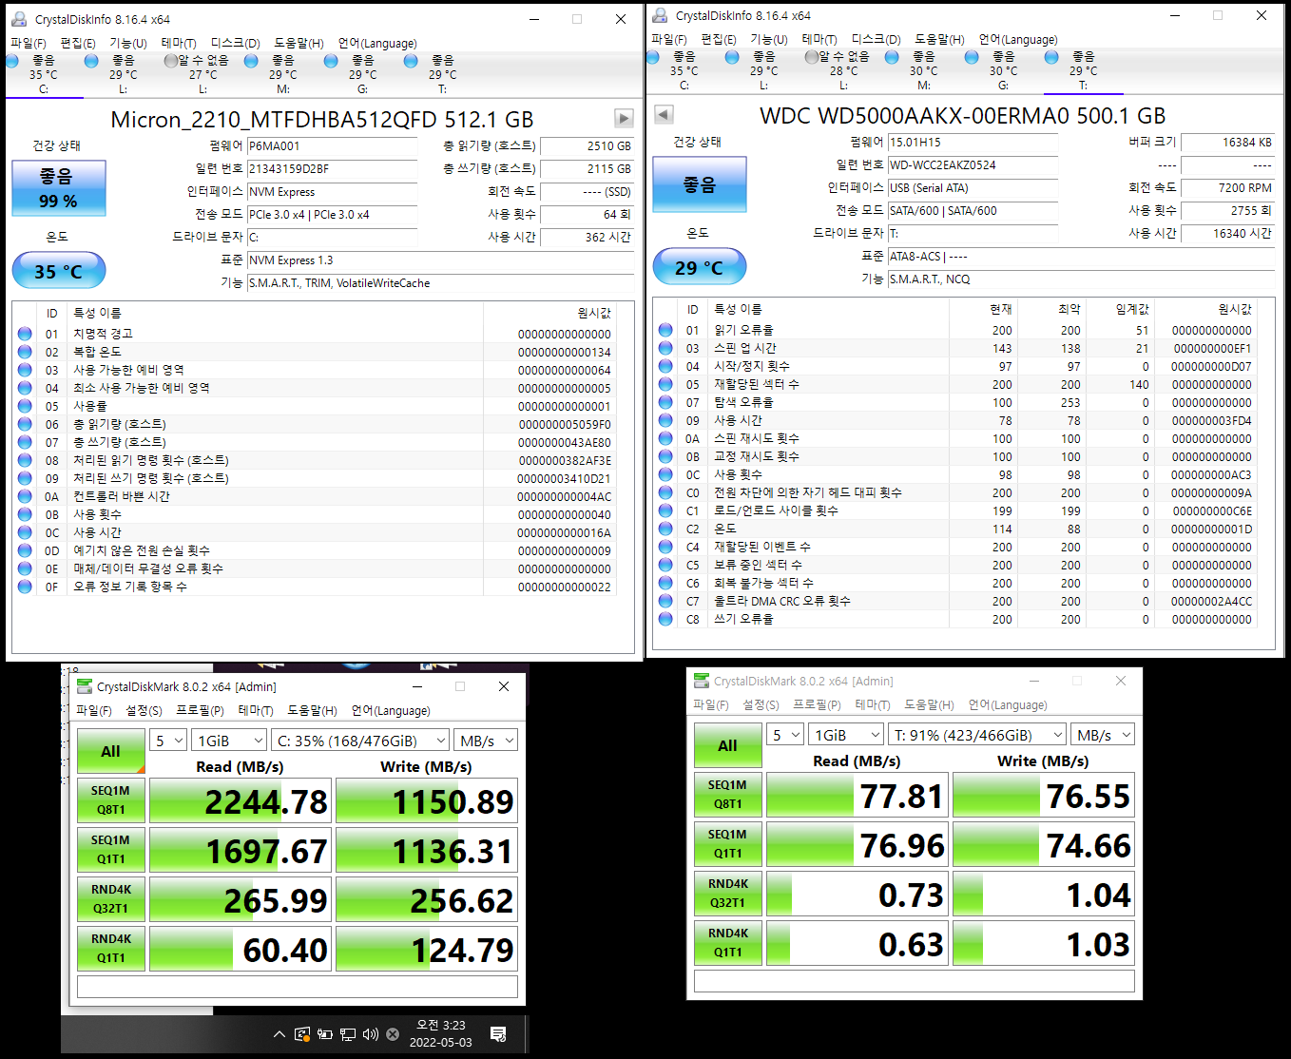
Task: Select drive G: tab in right CrystalDiskInfo
Action: point(1003,70)
